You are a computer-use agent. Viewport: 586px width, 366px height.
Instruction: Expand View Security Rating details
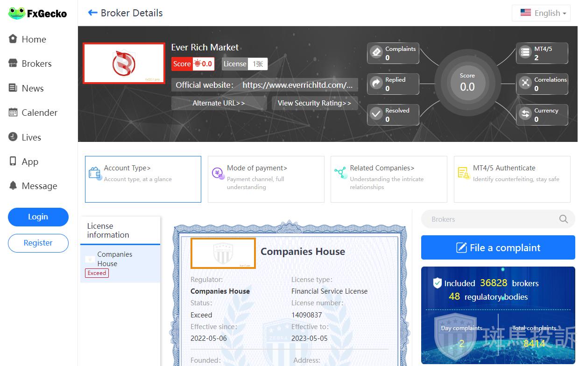[314, 103]
